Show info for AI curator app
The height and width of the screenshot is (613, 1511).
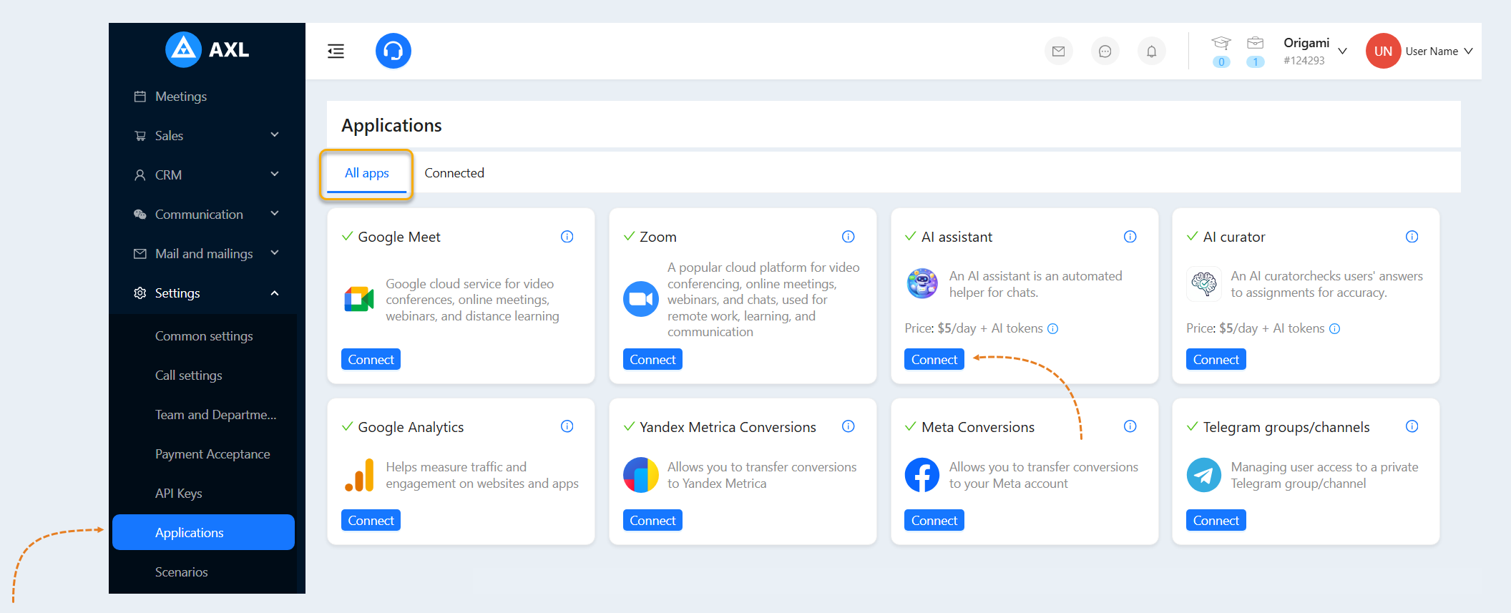tap(1412, 237)
